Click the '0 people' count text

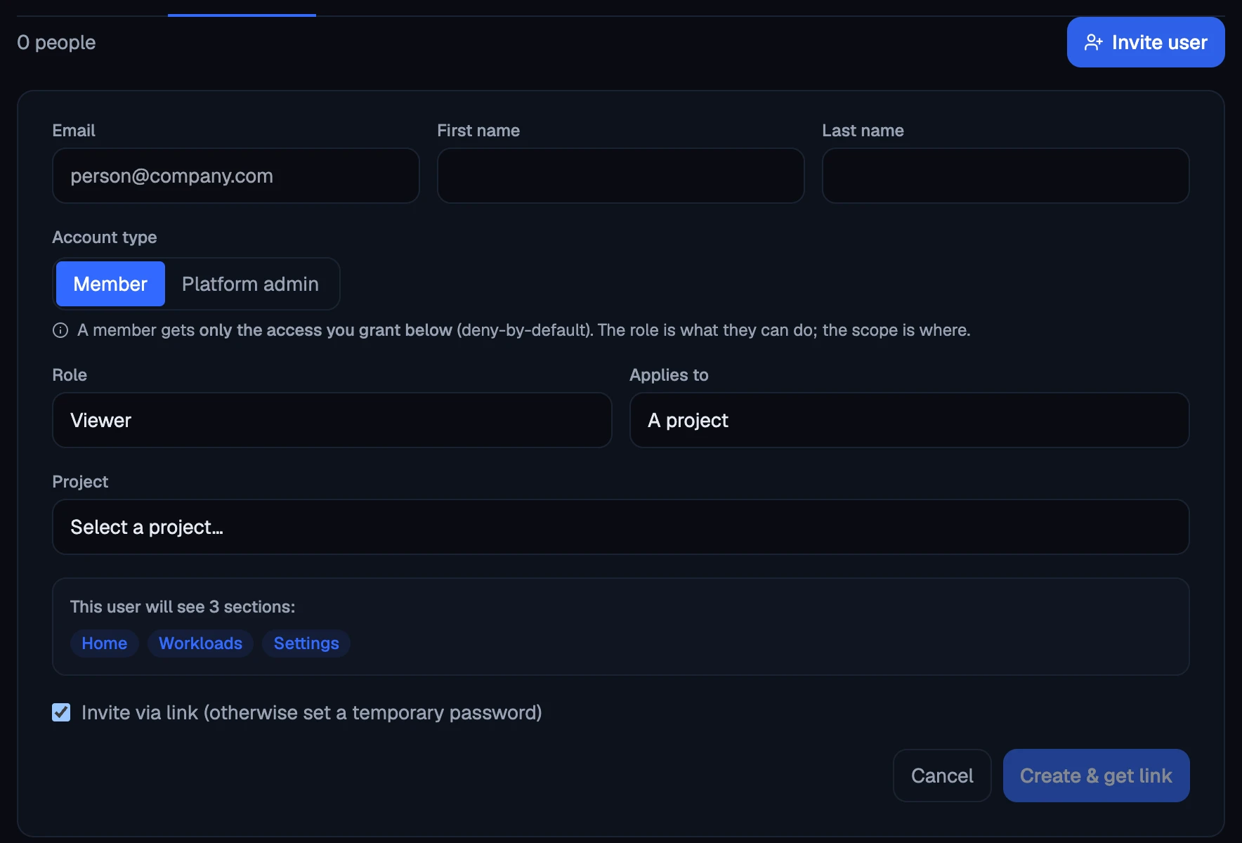click(x=56, y=42)
